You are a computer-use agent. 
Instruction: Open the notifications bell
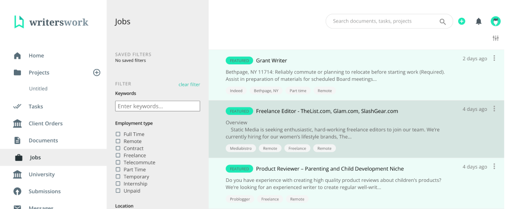click(479, 21)
